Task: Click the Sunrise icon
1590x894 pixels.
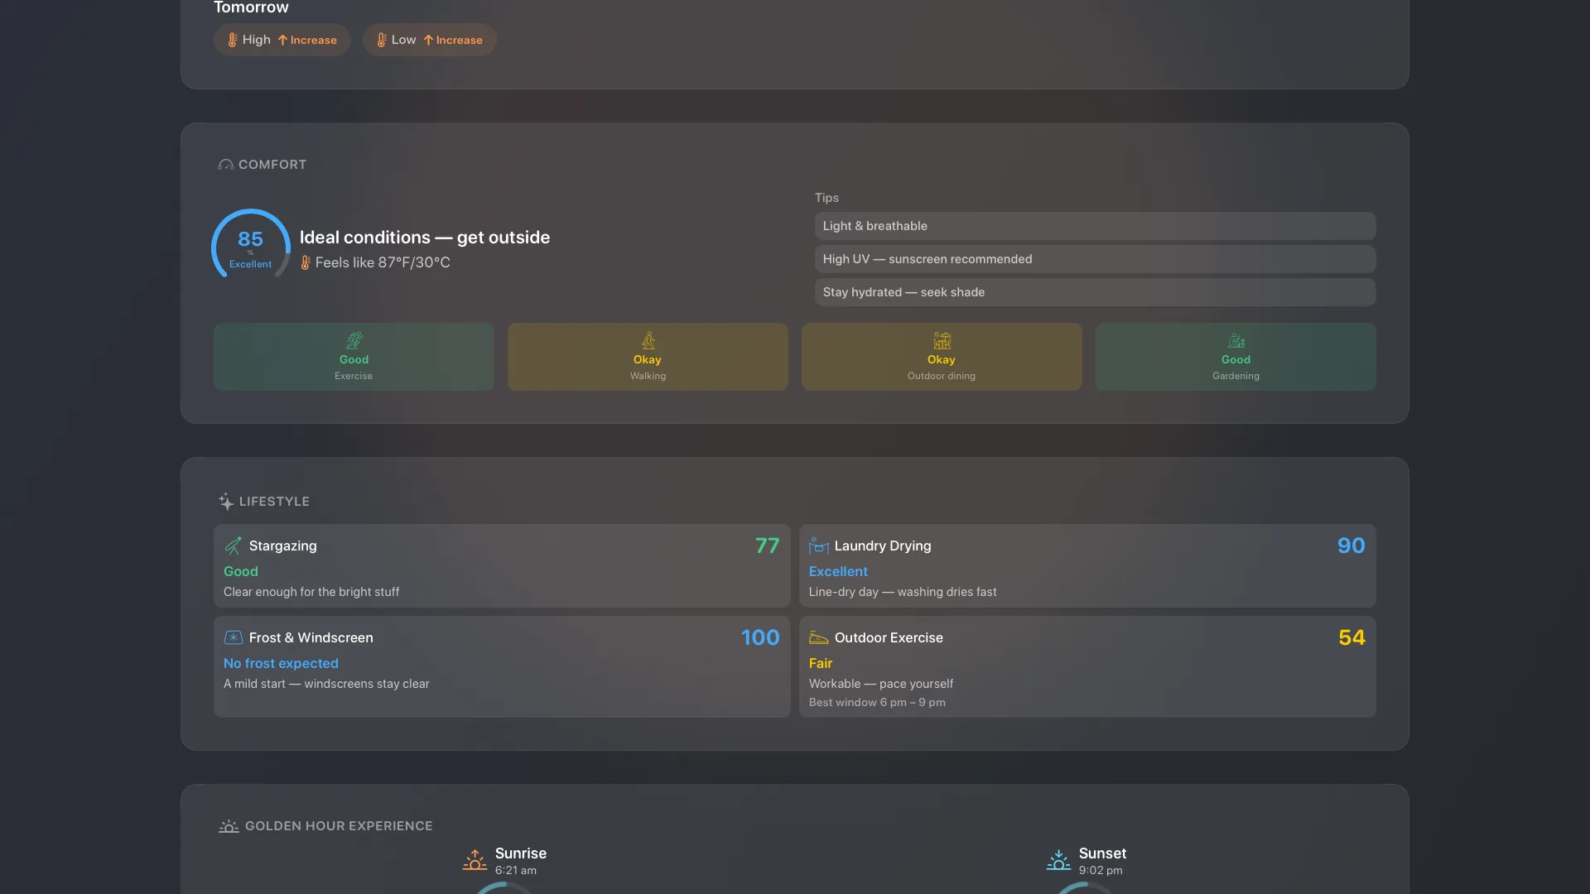Action: point(475,861)
